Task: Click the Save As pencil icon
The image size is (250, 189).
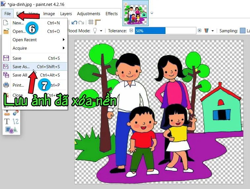Action: pos(6,66)
